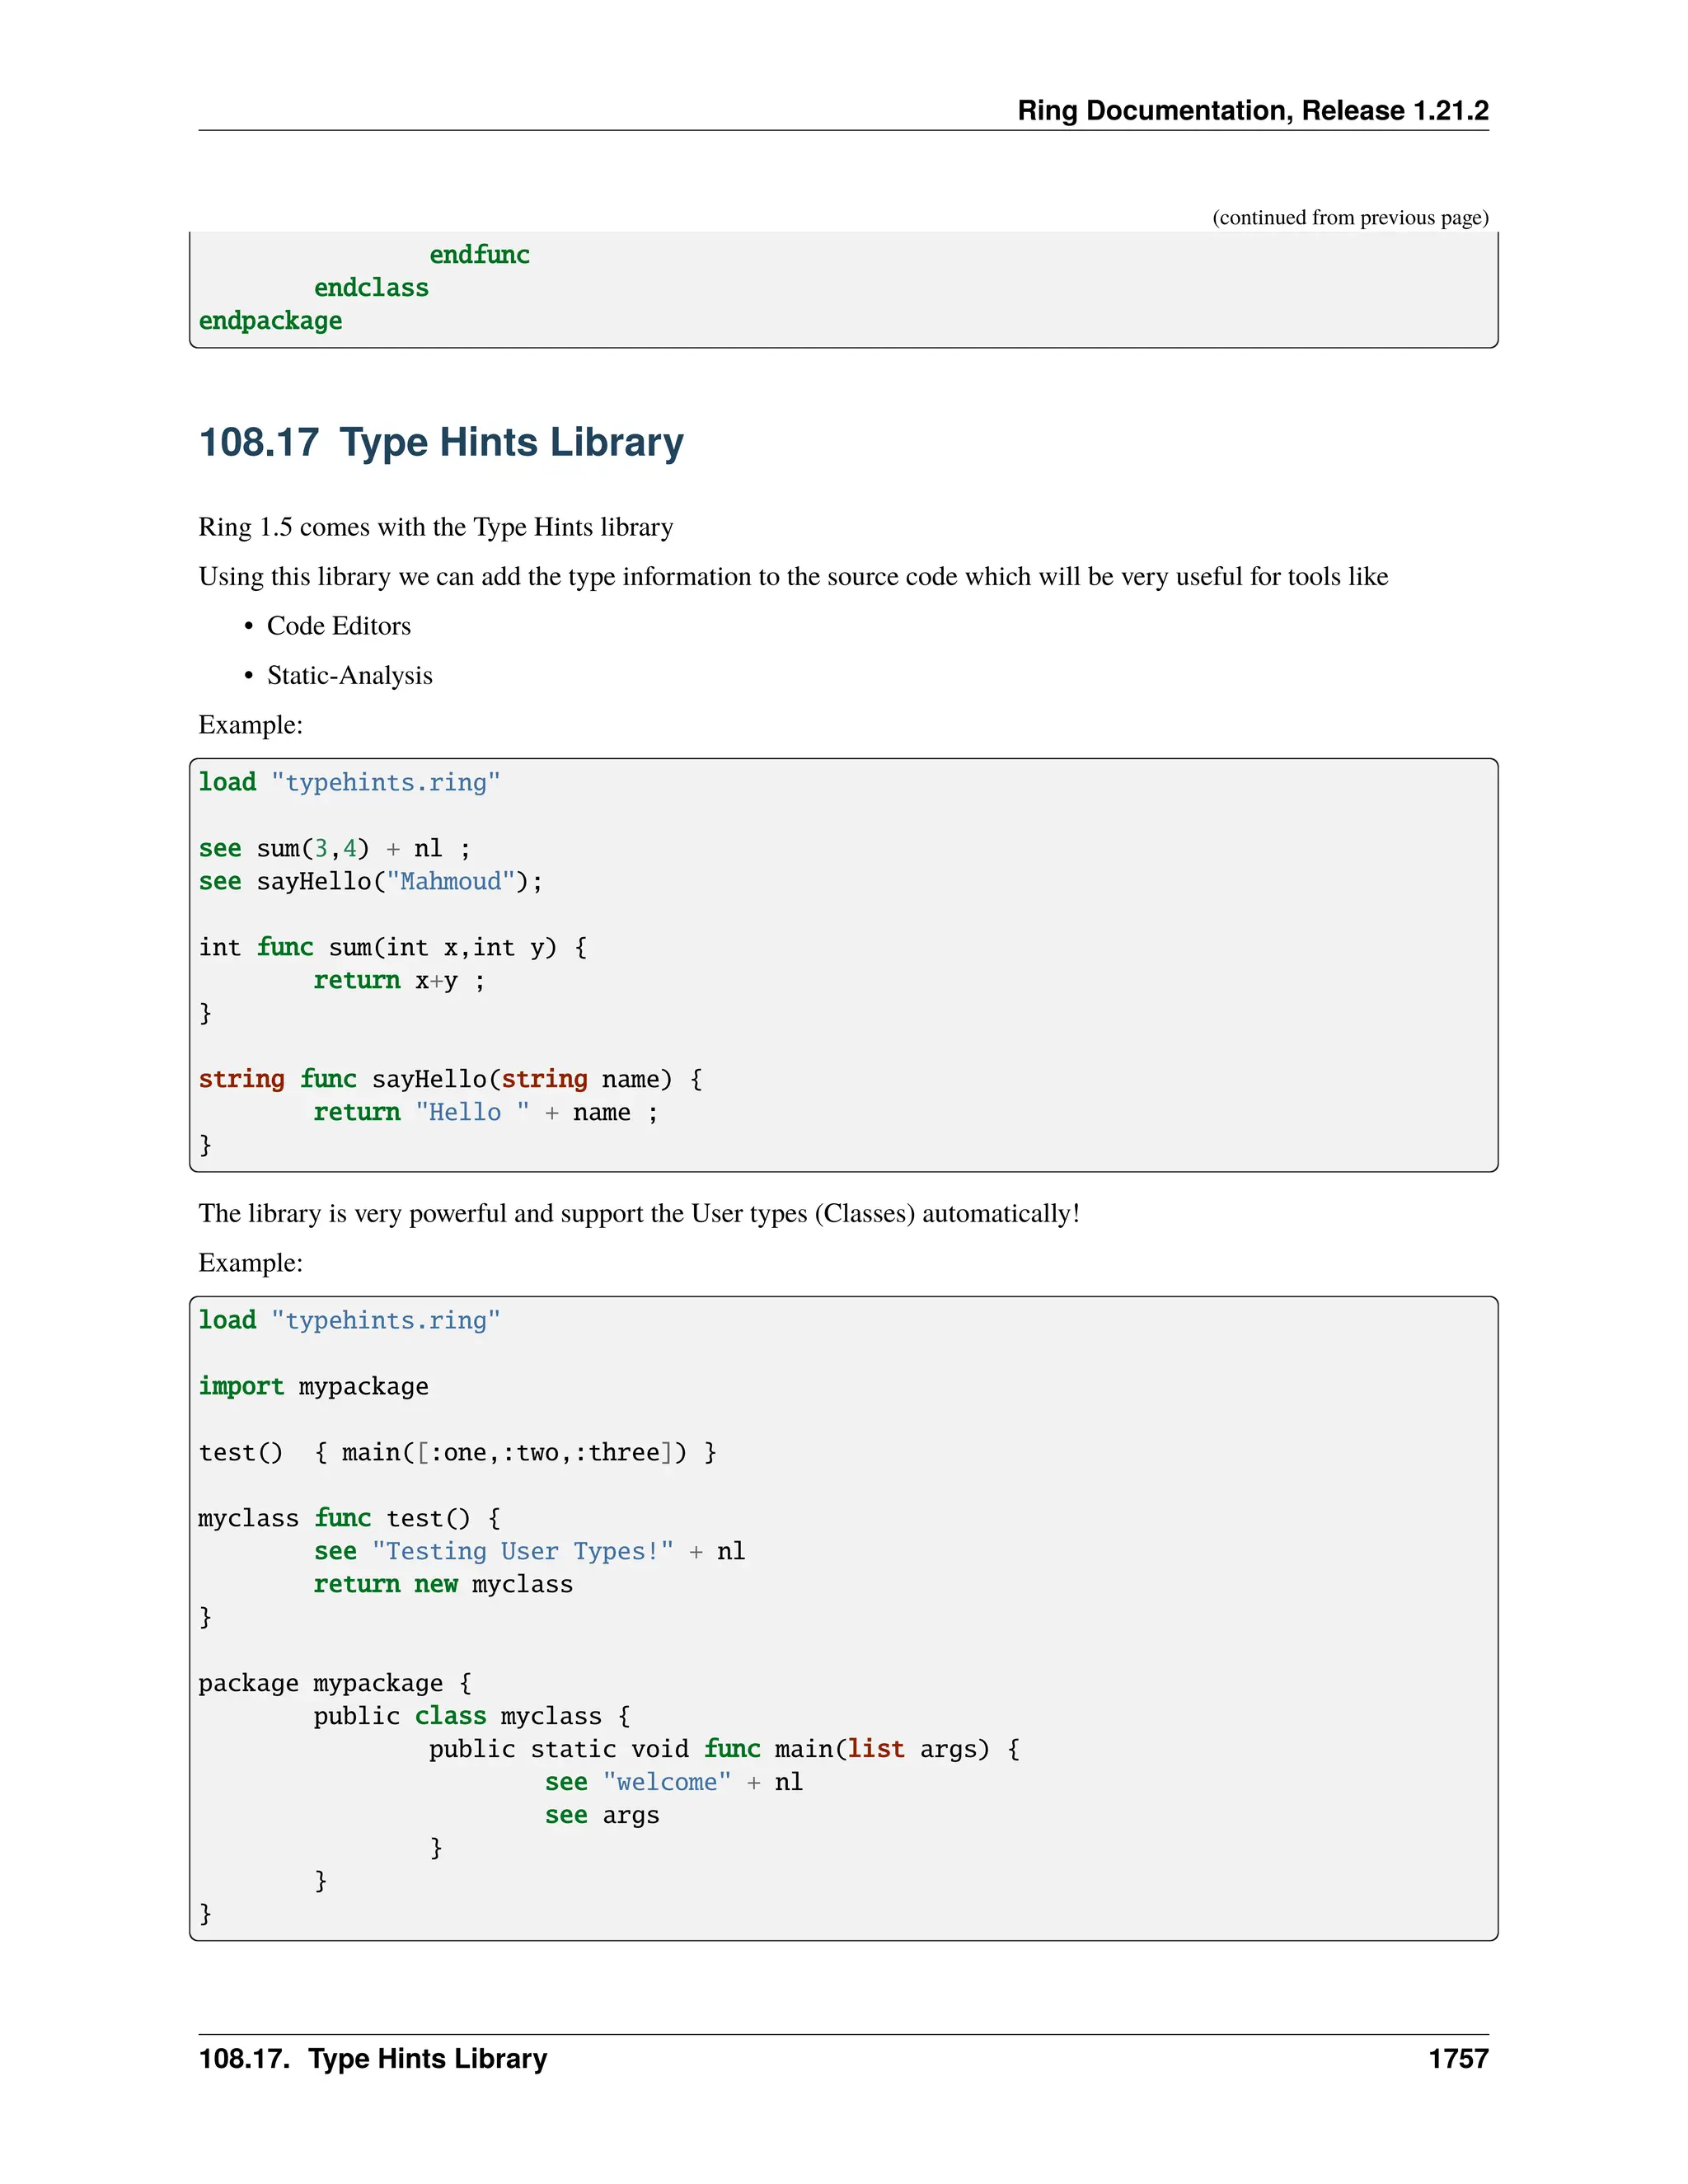Click the see sayHello("Mahmoud") line
1688x2184 pixels.
pyautogui.click(x=370, y=881)
